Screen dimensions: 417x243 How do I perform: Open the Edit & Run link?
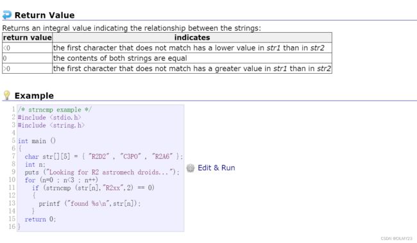[x=216, y=168]
